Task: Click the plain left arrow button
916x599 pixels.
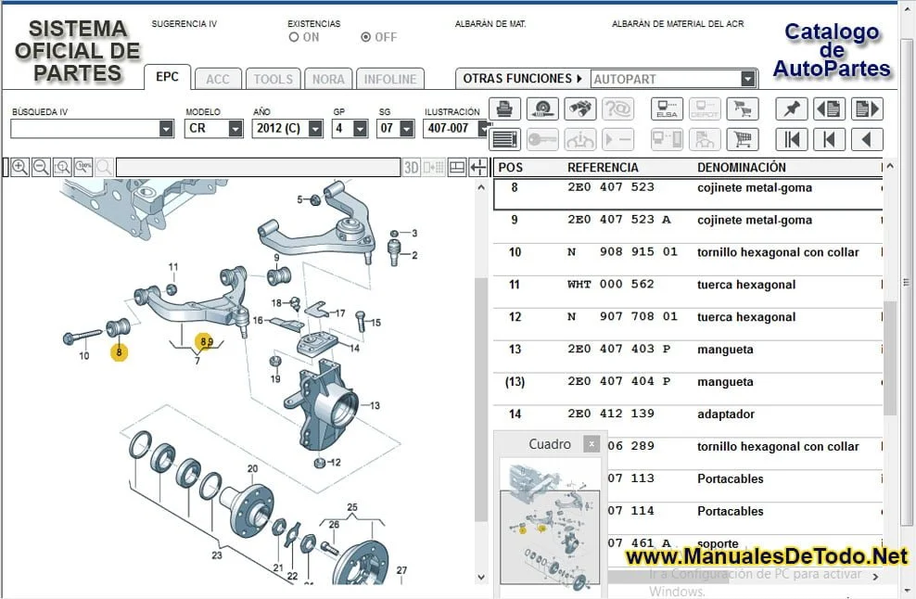Action: tap(867, 140)
